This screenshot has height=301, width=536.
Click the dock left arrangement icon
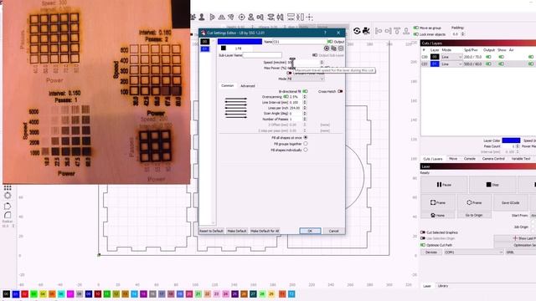click(x=379, y=31)
